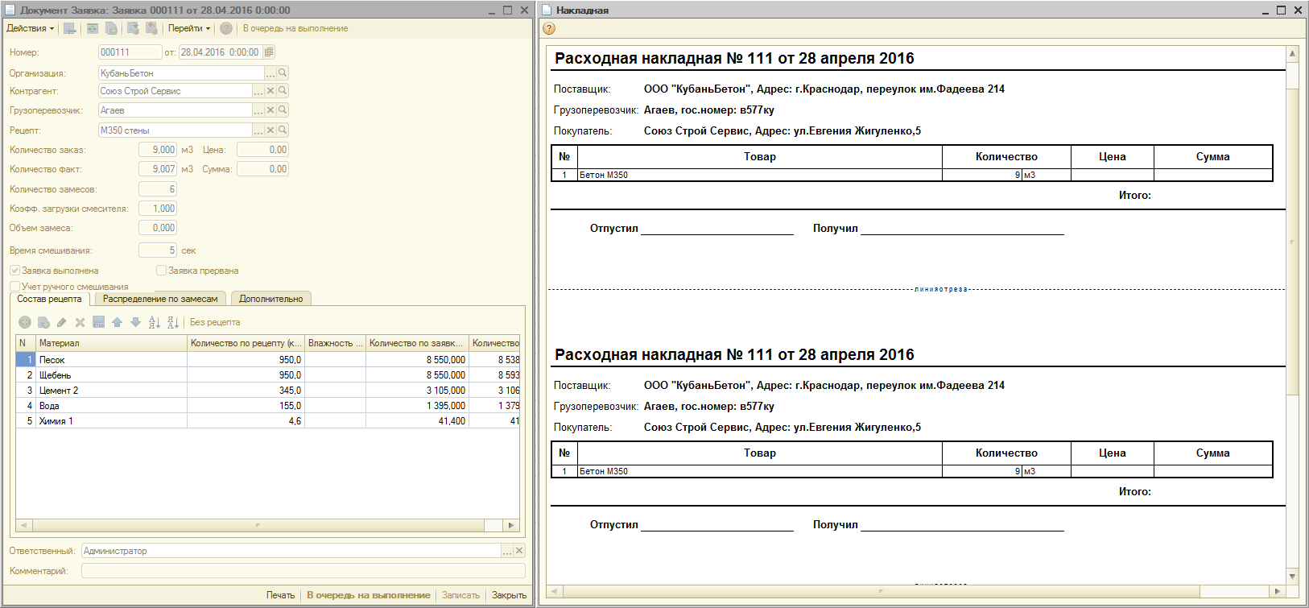Search the Грузоперевозчик field with magnifier
This screenshot has height=608, width=1309.
283,110
